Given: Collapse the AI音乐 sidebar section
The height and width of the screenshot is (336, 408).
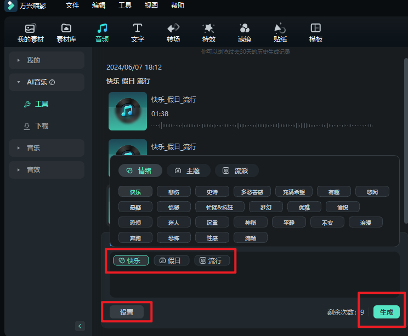Looking at the screenshot, I should (47, 82).
